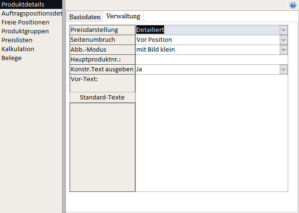
Task: Select Produktdetails in the sidebar
Action: (23, 4)
